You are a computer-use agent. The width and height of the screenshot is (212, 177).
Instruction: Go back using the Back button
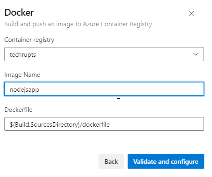click(111, 161)
